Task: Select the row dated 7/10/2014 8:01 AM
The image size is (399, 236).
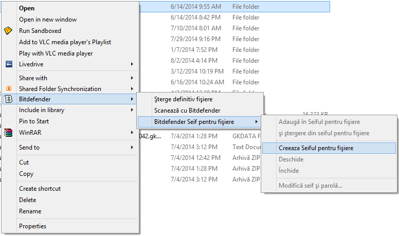Action: point(234,28)
